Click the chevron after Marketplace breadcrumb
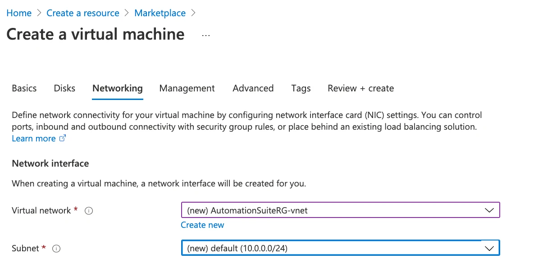 [193, 13]
